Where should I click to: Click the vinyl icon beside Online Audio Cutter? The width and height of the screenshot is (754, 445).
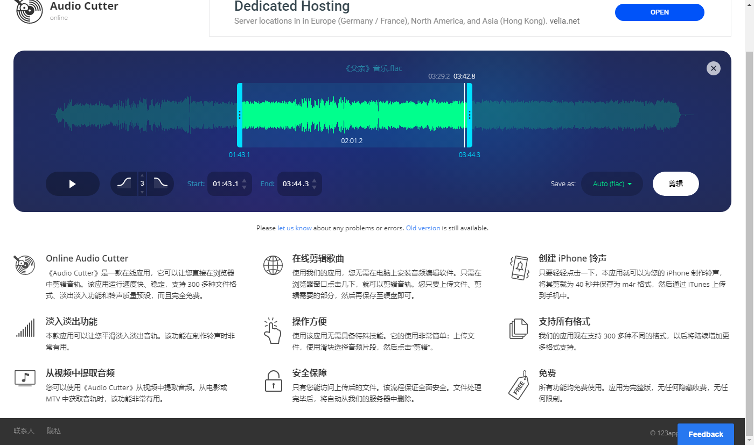[24, 265]
